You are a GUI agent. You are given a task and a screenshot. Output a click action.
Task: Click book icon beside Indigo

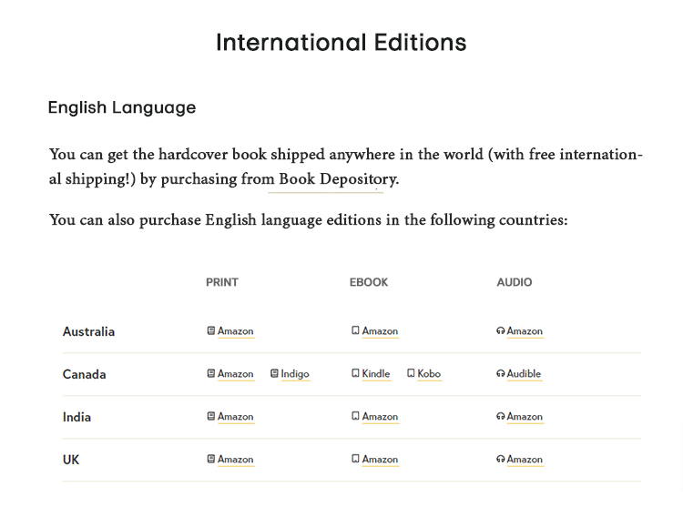point(274,373)
